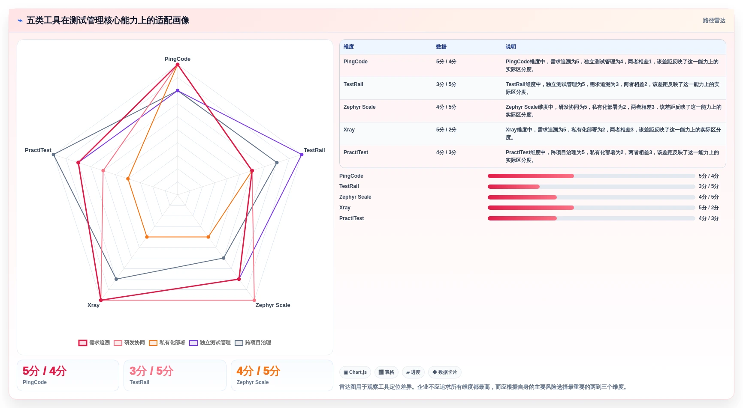Click the Xray row in the table
The image size is (743, 408).
pos(532,134)
